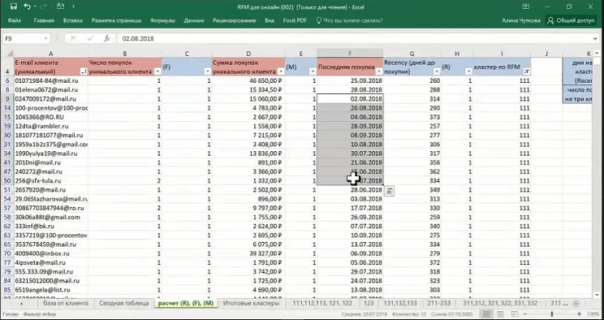Click the Общий доступ share button

[572, 20]
